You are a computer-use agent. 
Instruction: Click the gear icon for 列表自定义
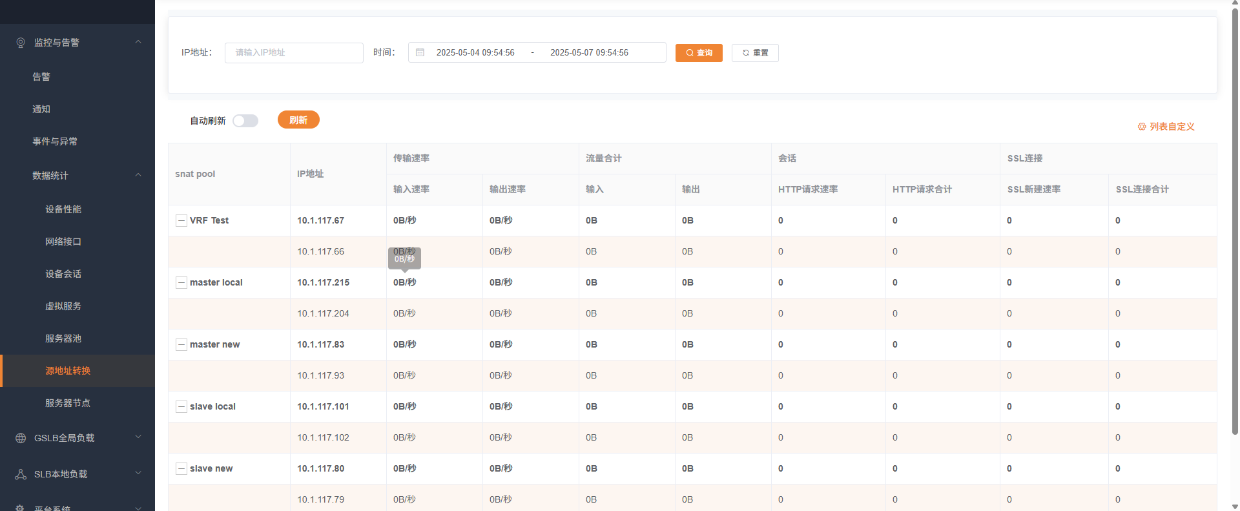pyautogui.click(x=1141, y=127)
